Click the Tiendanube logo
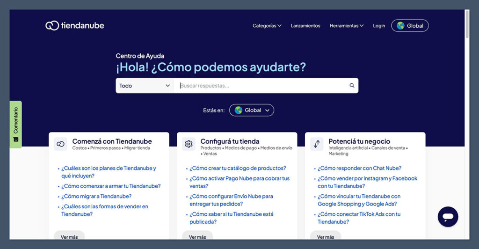Image resolution: width=479 pixels, height=249 pixels. click(x=75, y=25)
